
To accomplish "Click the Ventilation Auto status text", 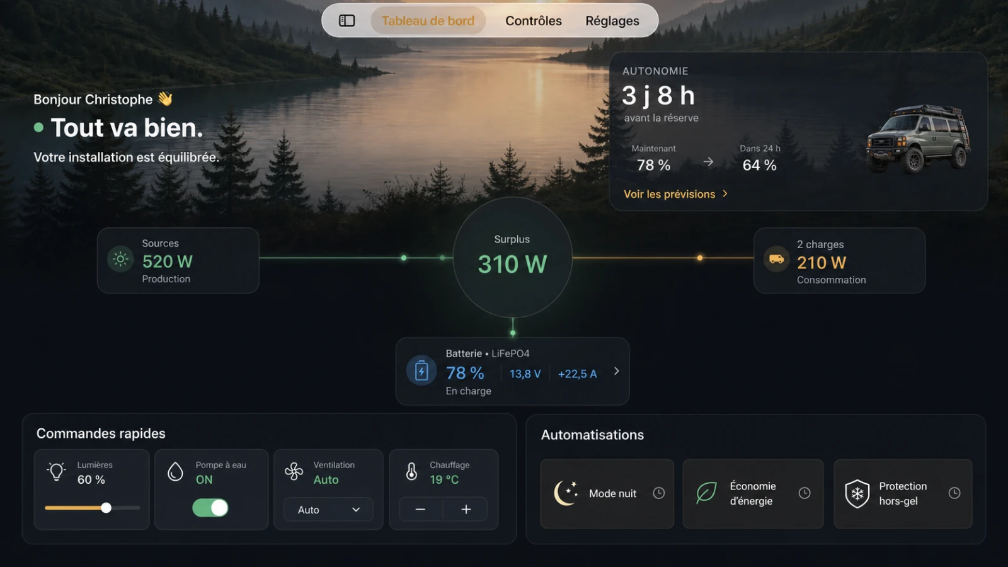I will coord(326,479).
